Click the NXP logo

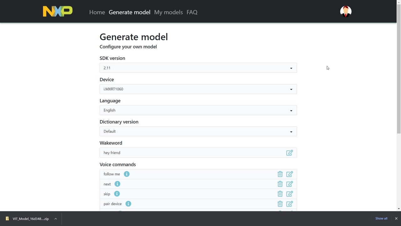pos(58,12)
